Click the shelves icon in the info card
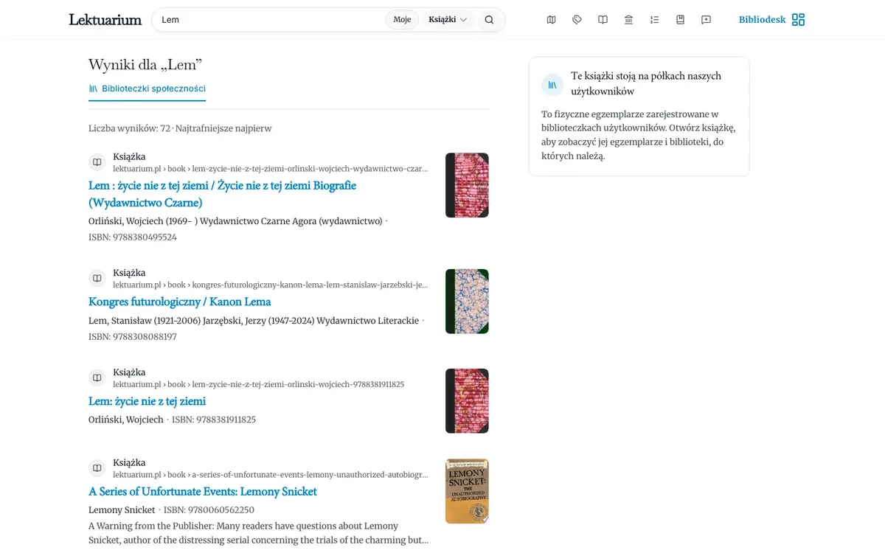Image resolution: width=885 pixels, height=553 pixels. 552,85
